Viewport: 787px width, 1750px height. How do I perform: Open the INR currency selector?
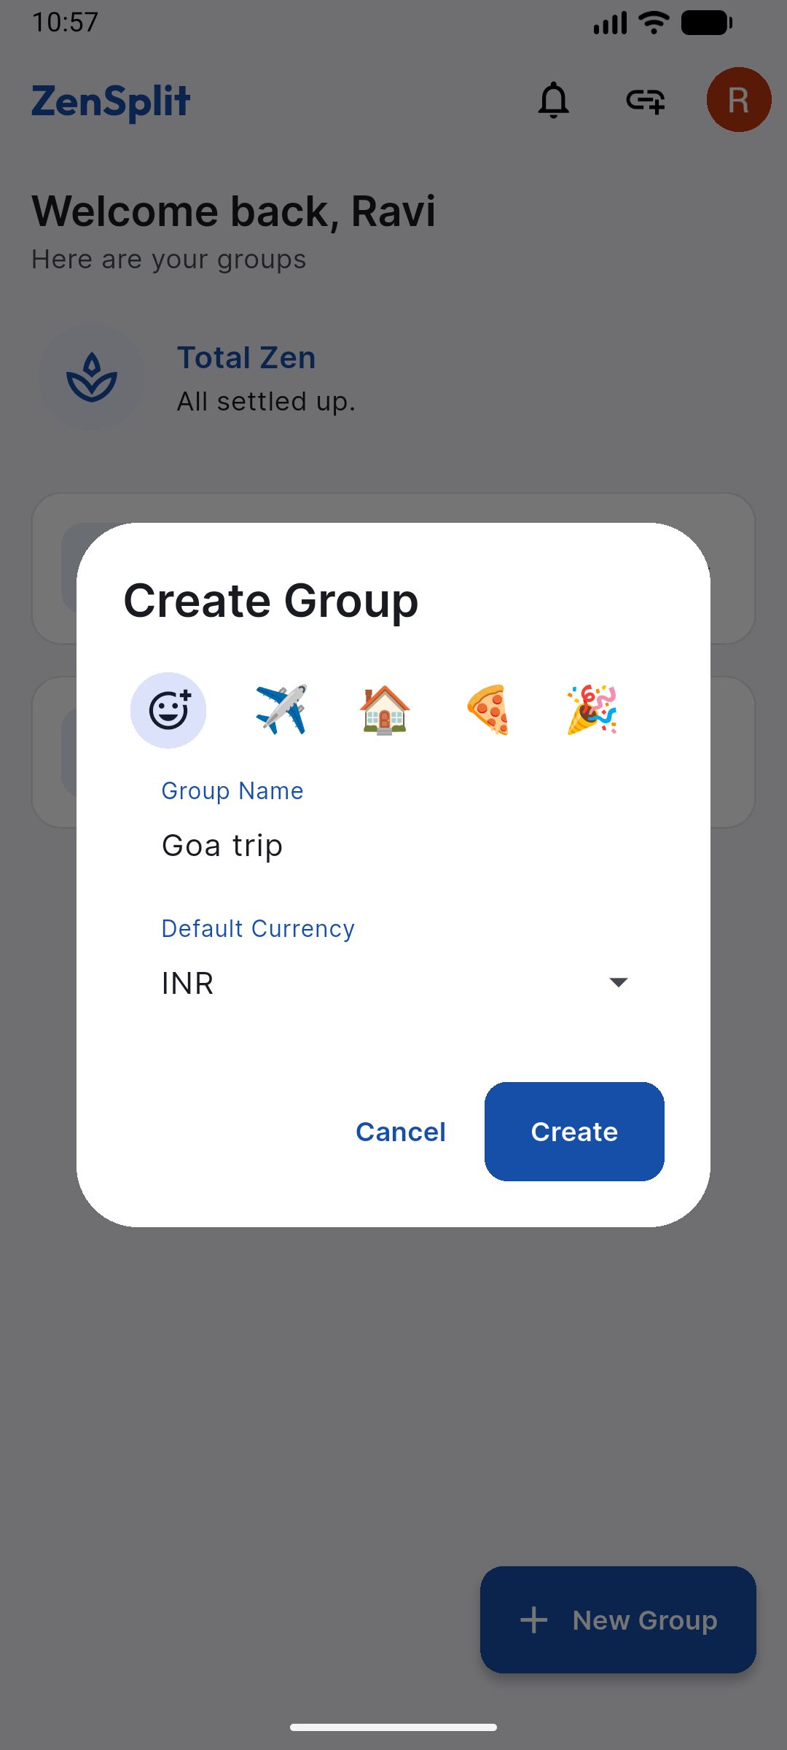coord(379,983)
